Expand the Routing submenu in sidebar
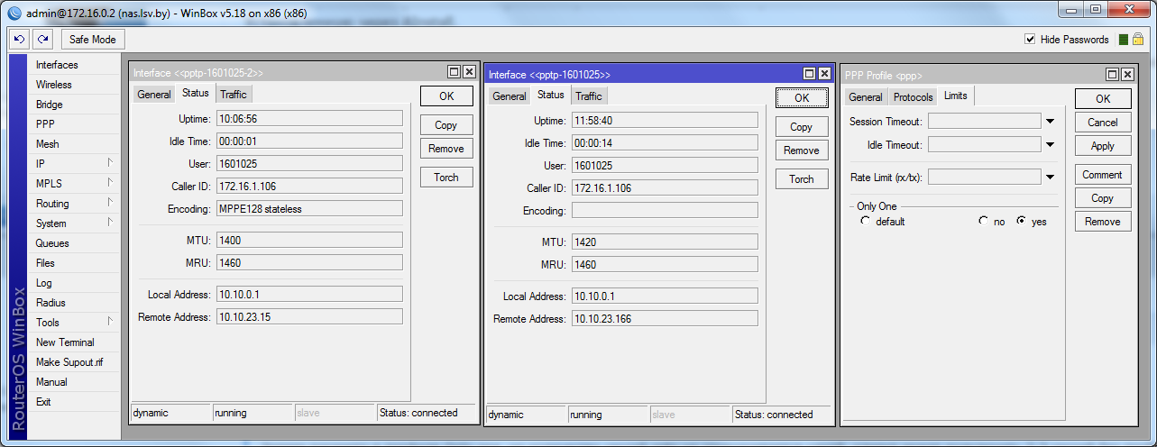Viewport: 1157px width, 447px height. (x=110, y=203)
